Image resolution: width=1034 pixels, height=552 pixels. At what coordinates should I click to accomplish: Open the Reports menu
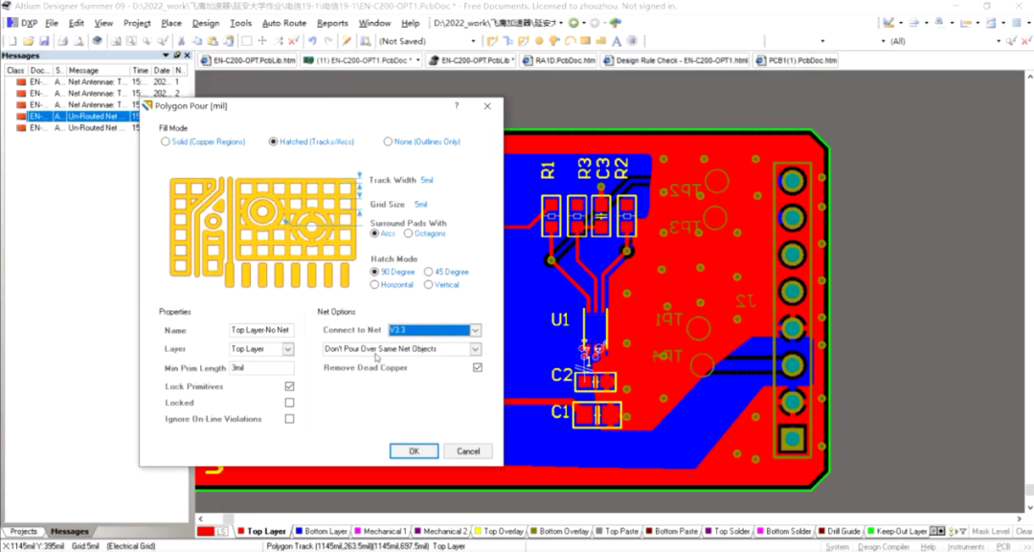pos(332,22)
